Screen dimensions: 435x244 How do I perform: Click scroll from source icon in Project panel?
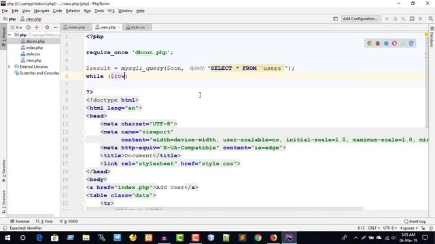pyautogui.click(x=29, y=27)
